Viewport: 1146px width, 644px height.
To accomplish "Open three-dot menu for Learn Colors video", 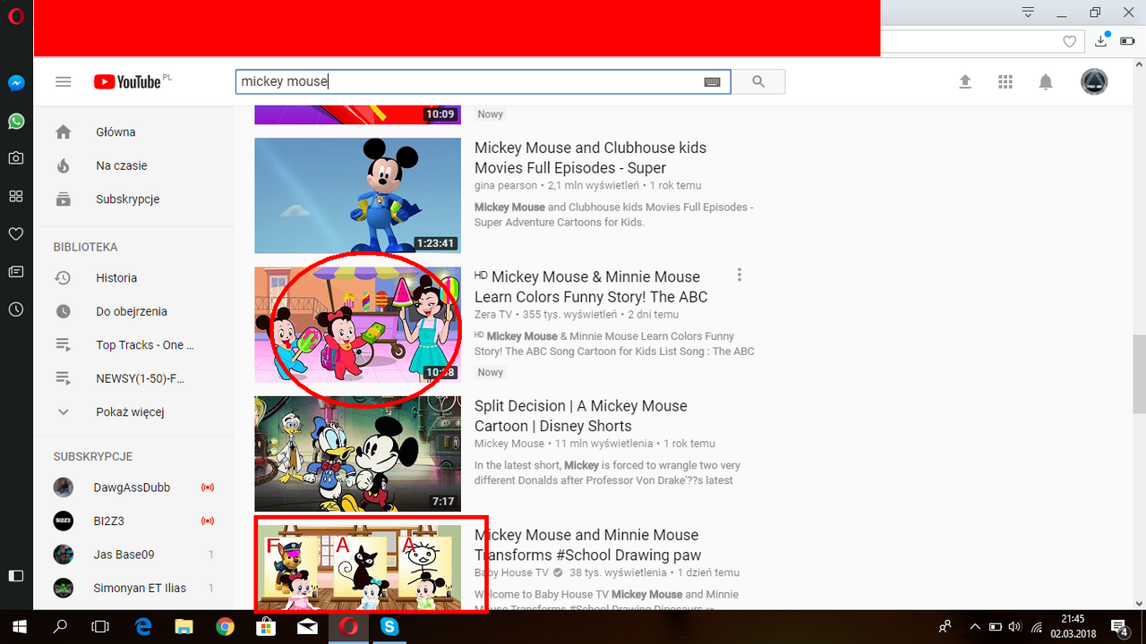I will click(x=740, y=275).
